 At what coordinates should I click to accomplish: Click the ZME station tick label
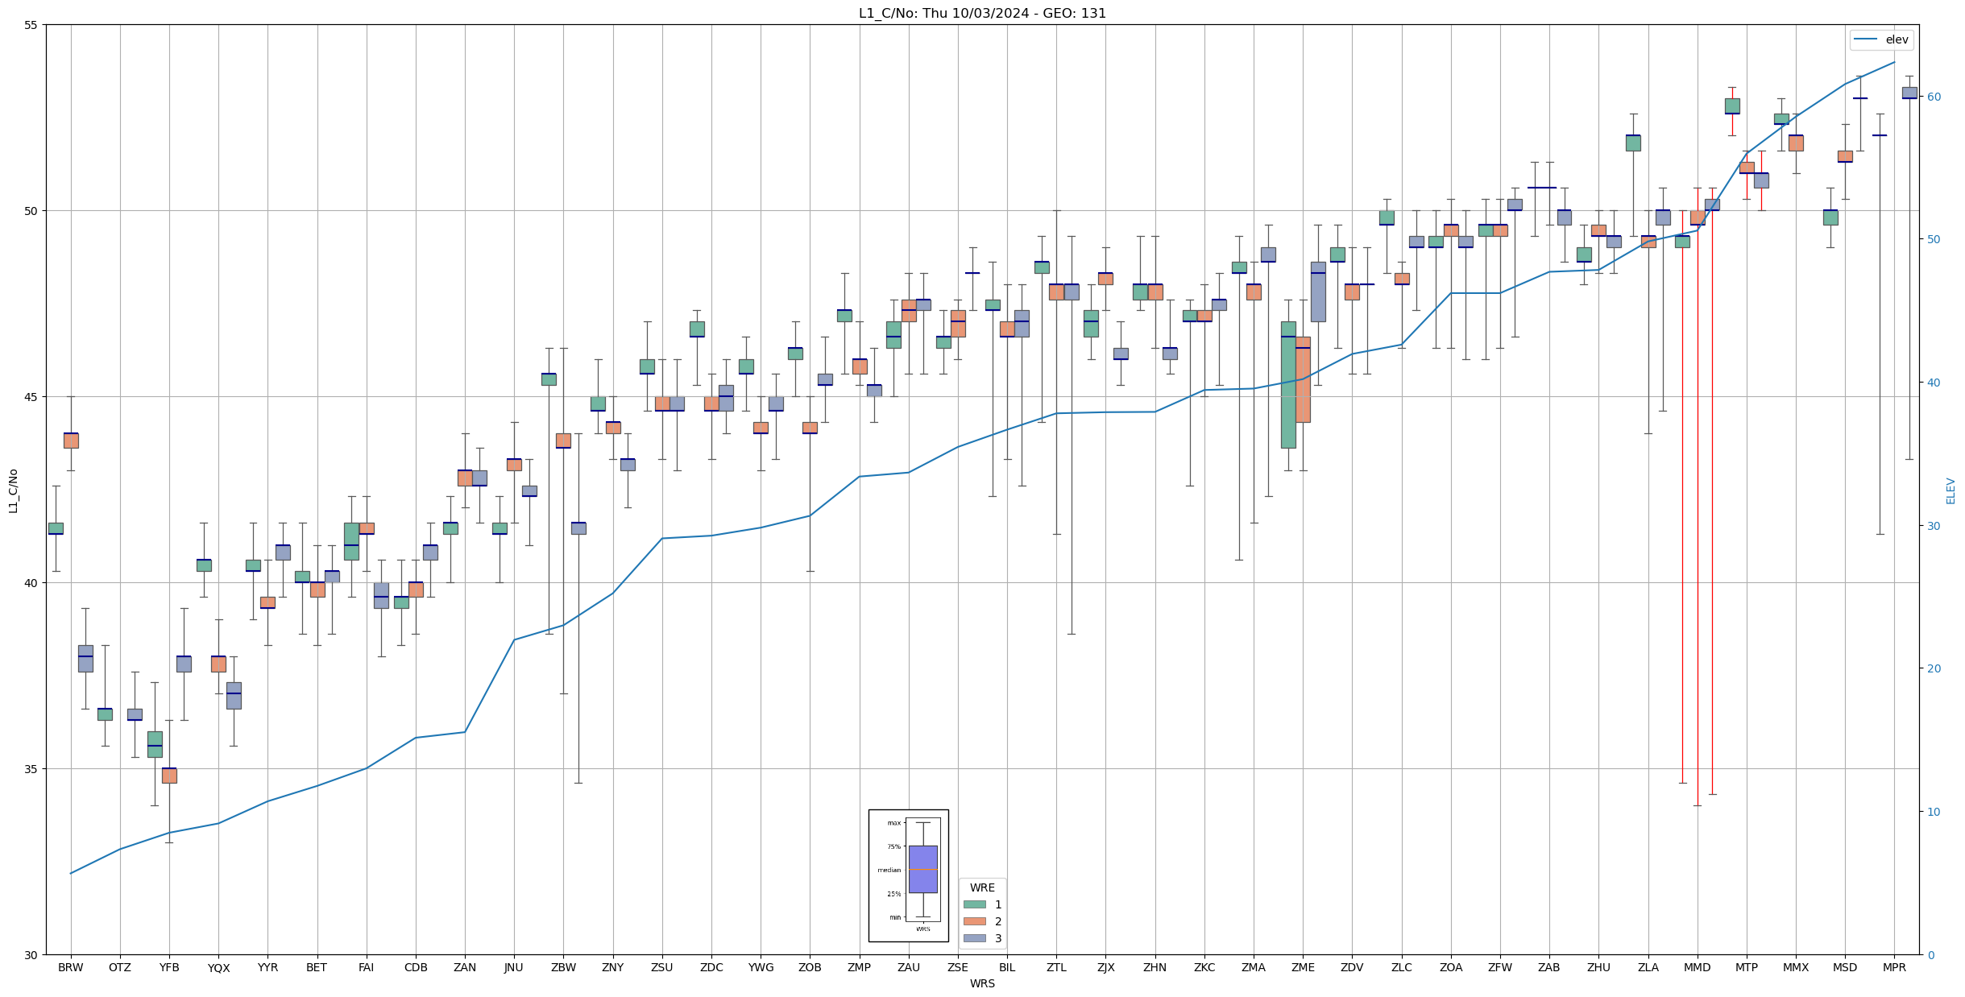pos(1303,967)
